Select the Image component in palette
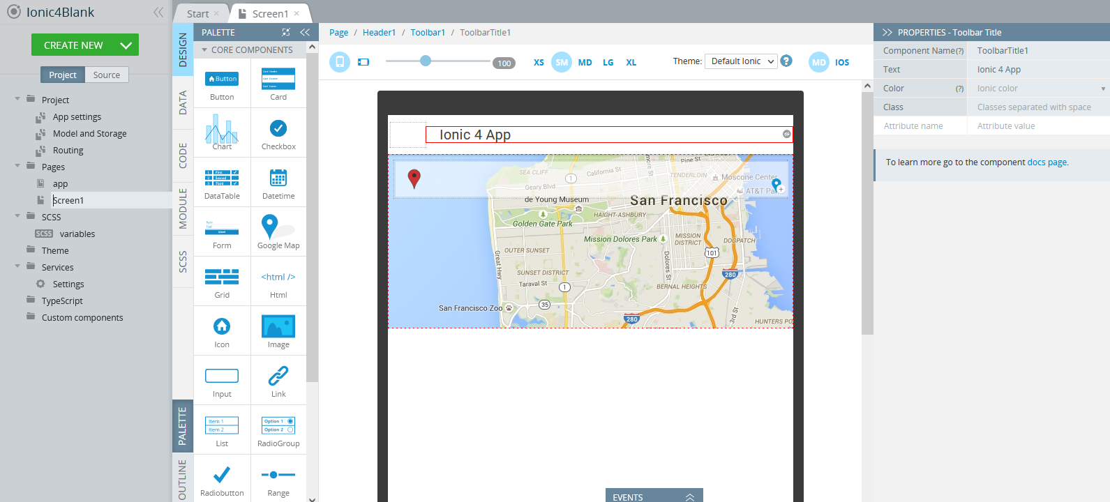 pos(278,331)
